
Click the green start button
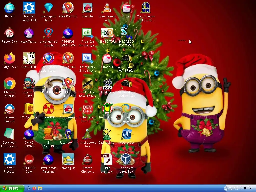(12, 188)
